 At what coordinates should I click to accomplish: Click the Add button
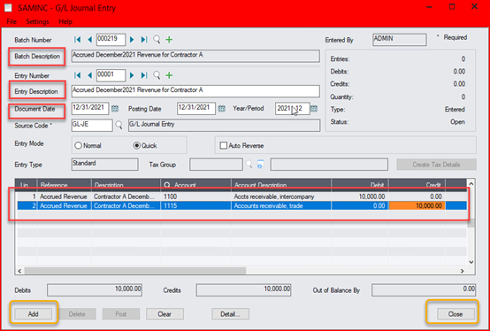(34, 314)
